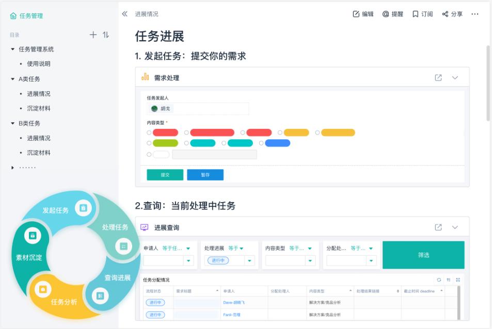Collapse the A类任务 tree node
The image size is (492, 329).
[x=13, y=79]
